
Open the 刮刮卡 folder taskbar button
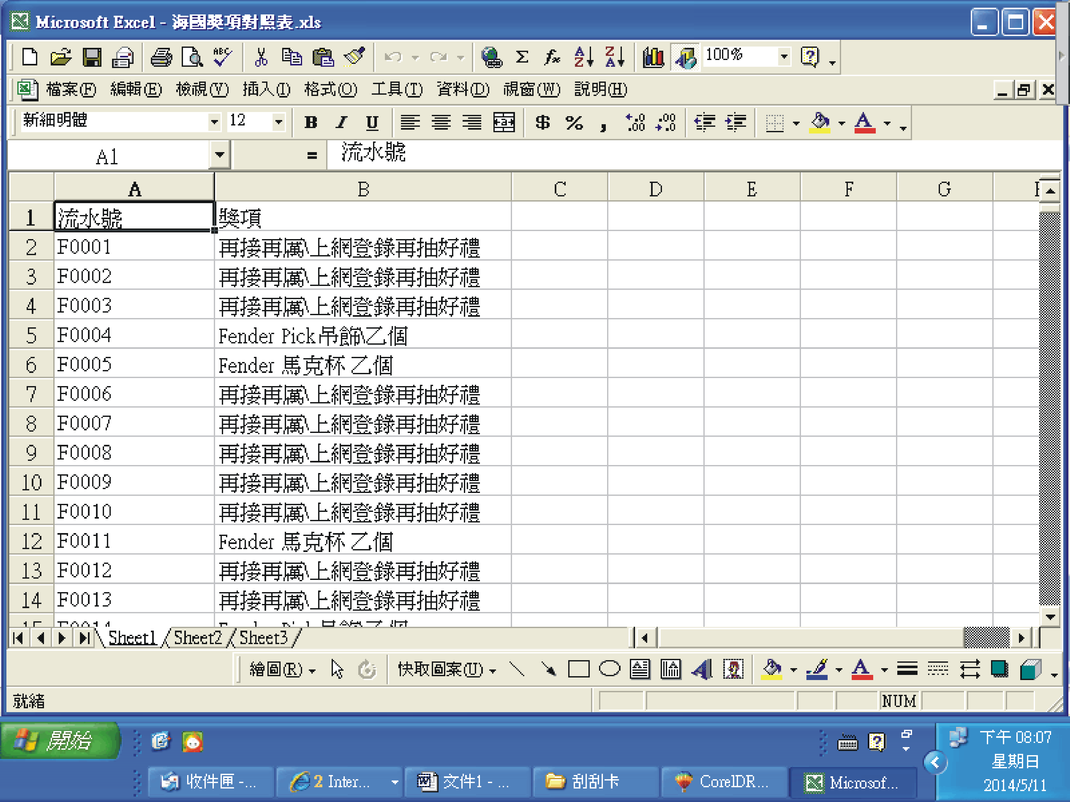point(596,782)
